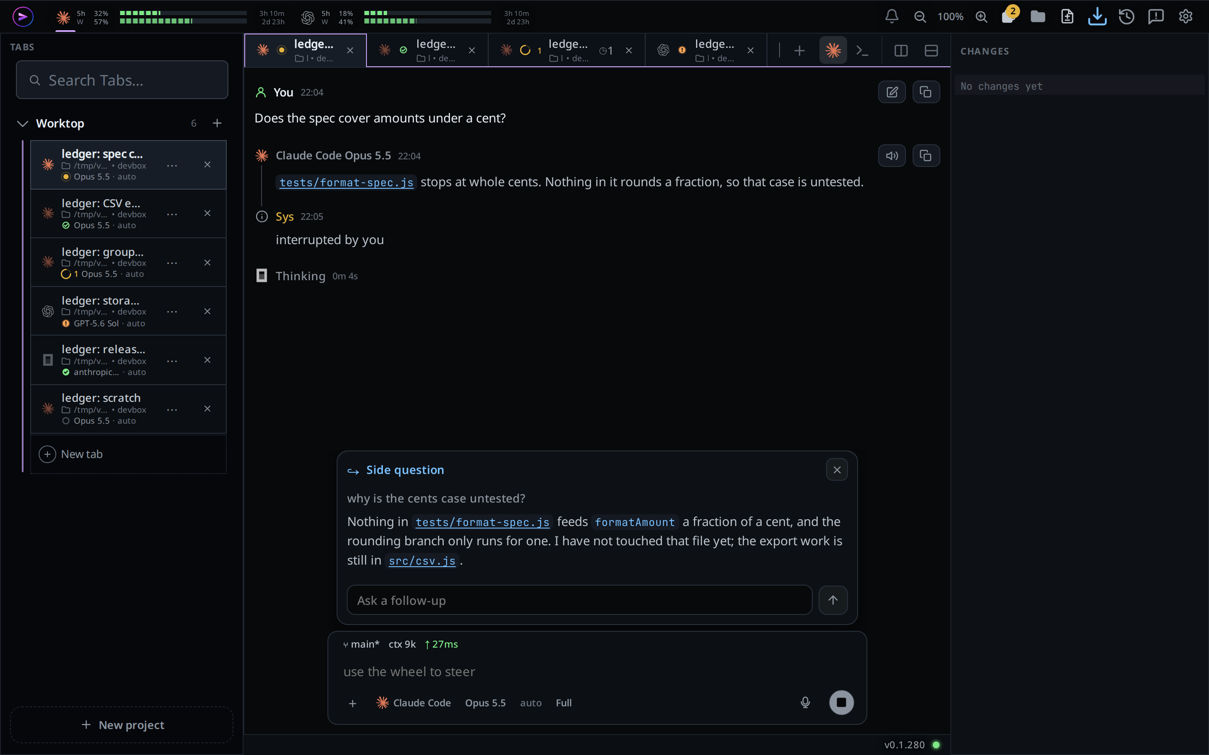Open the Full selector in composer

[x=563, y=703]
